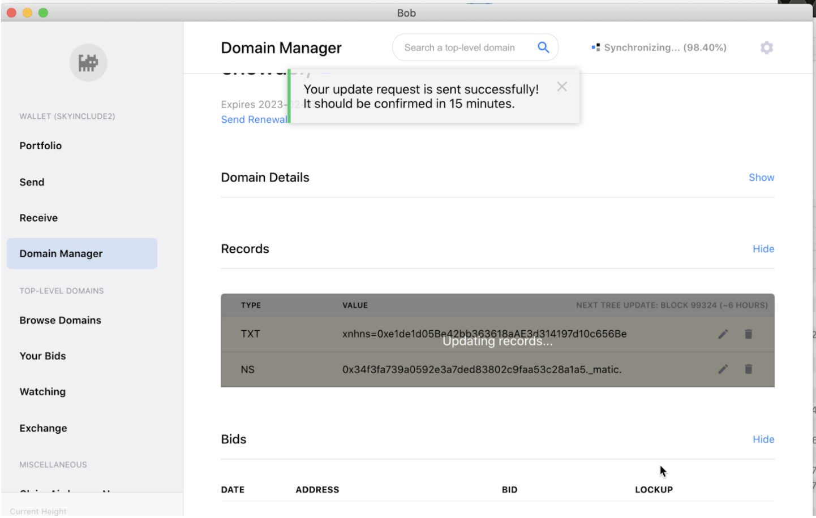Click the Send Renewal link
Viewport: 816px width, 518px height.
click(x=254, y=119)
